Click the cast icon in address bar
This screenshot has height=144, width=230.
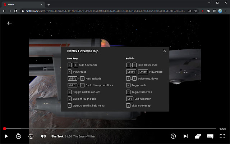pyautogui.click(x=190, y=11)
